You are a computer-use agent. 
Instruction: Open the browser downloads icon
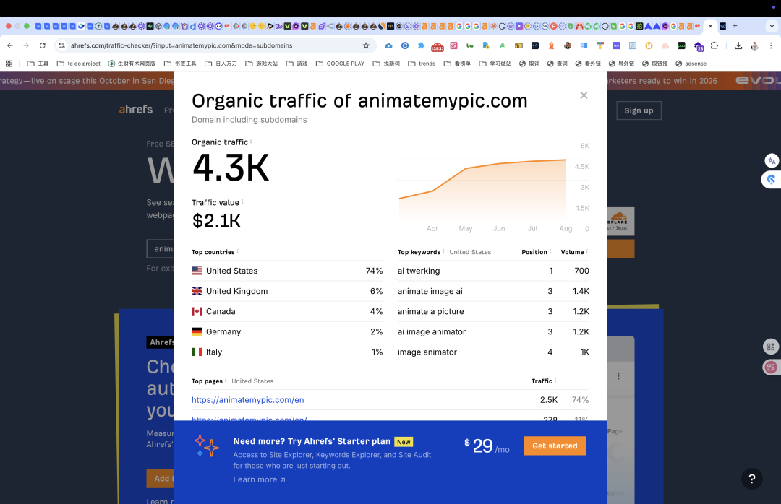738,45
